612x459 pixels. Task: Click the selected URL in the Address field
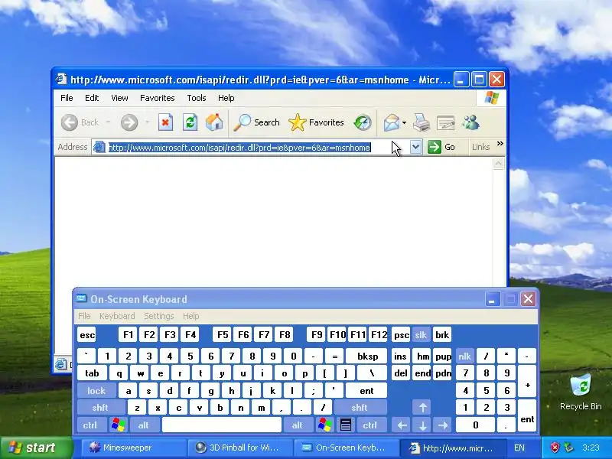pos(239,148)
